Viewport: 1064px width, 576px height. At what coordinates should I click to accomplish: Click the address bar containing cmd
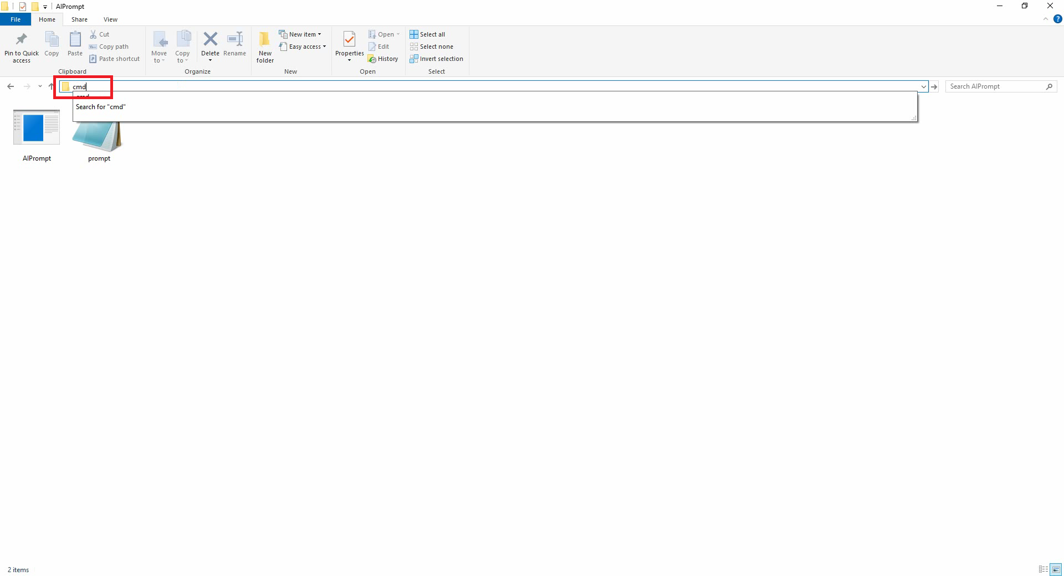click(x=494, y=86)
